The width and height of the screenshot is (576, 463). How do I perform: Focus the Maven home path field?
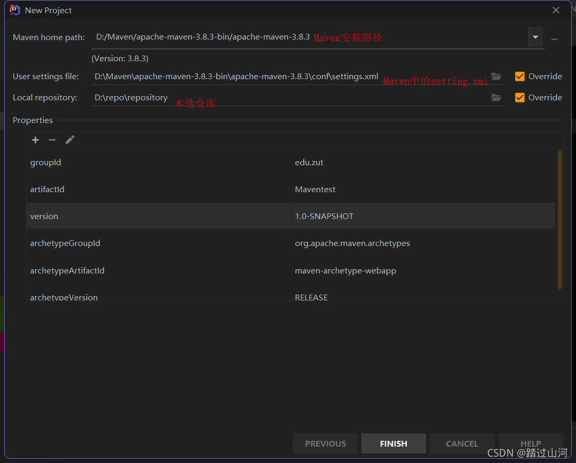(x=310, y=37)
